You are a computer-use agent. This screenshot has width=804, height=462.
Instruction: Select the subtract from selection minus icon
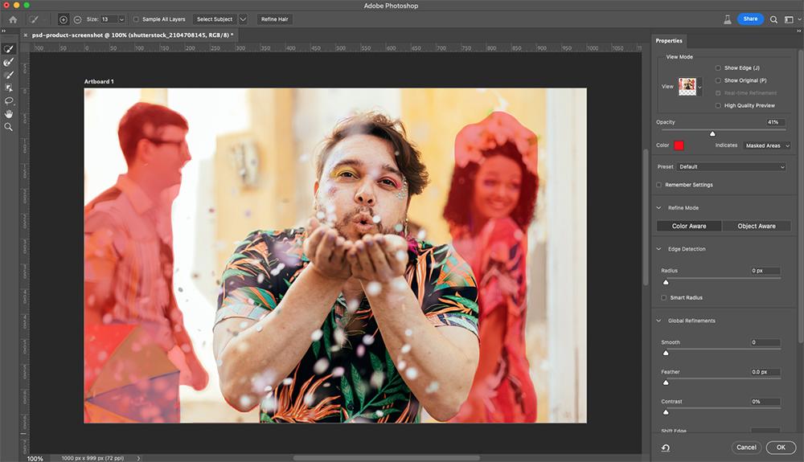point(77,19)
